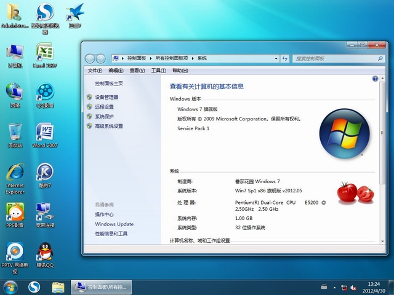
Task: Launch the QQ影音 player shortcut
Action: [x=45, y=96]
